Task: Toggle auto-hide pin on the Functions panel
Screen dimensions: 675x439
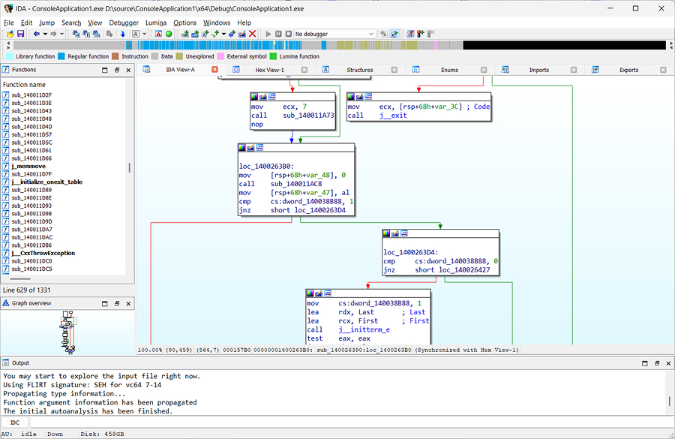Action: coord(118,70)
